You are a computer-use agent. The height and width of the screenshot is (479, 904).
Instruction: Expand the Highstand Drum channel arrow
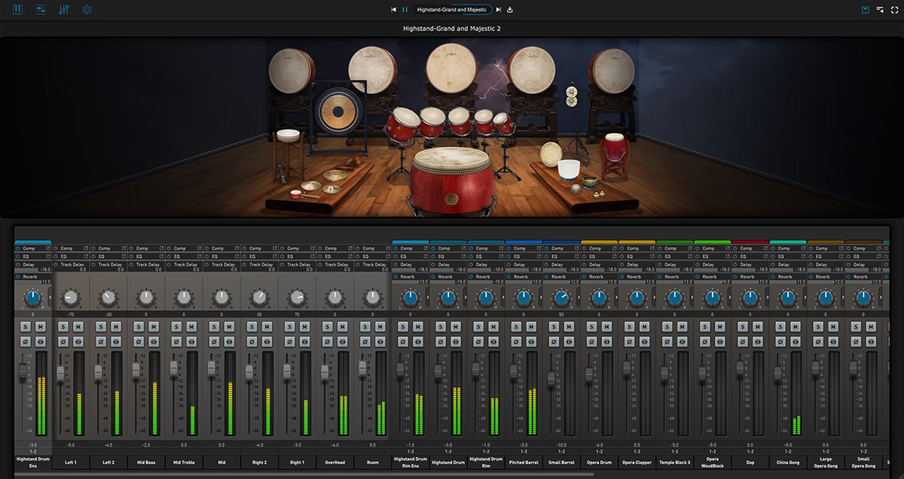pyautogui.click(x=465, y=298)
